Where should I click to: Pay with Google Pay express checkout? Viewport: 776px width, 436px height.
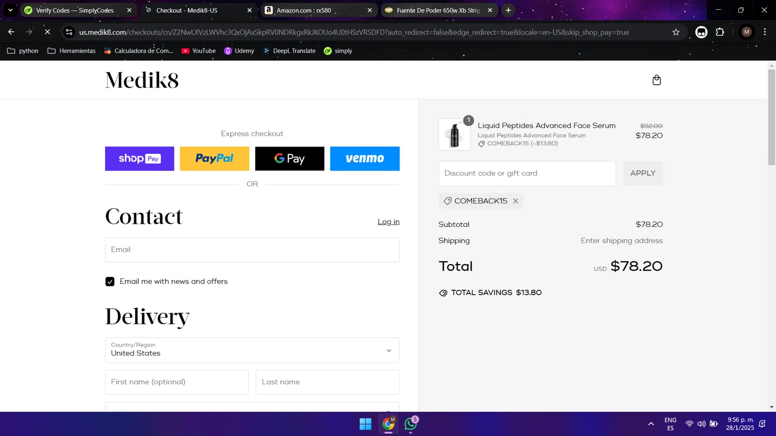(x=290, y=159)
